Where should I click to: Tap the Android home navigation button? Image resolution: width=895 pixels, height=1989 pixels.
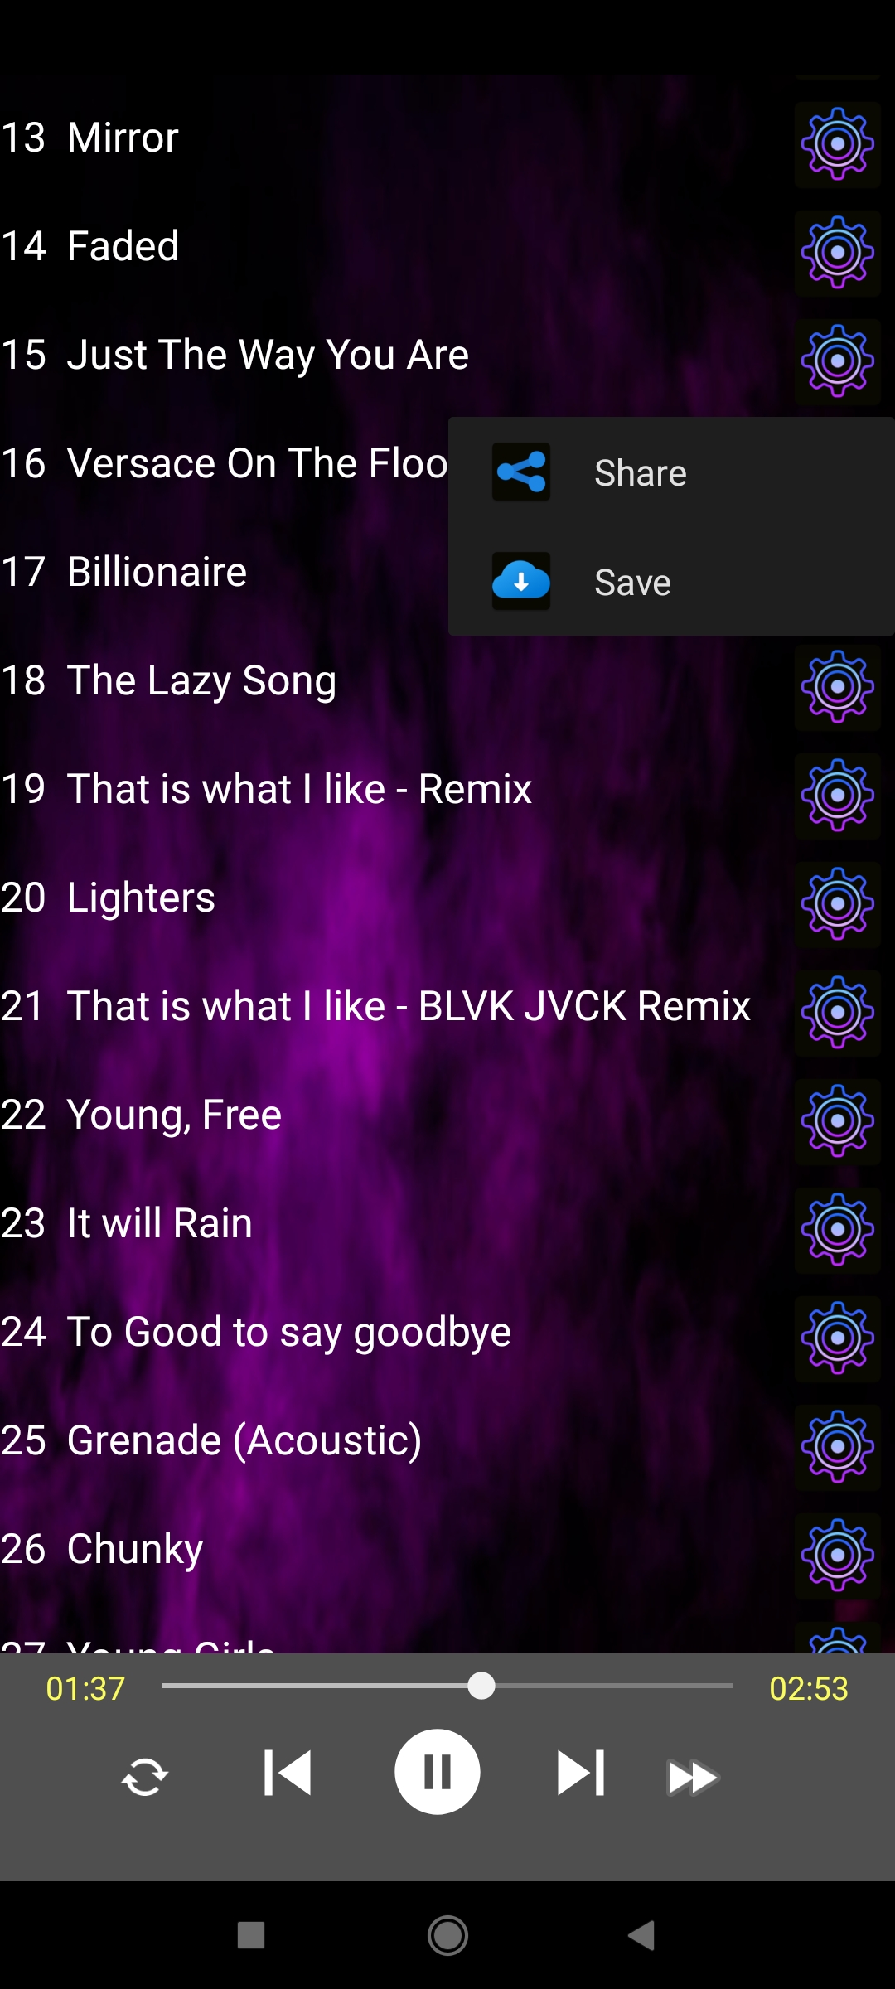coord(447,1935)
